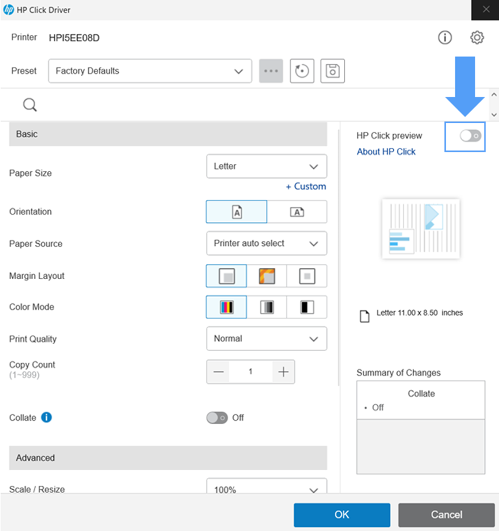Image resolution: width=499 pixels, height=531 pixels.
Task: Expand the Paper Size dropdown
Action: point(266,167)
